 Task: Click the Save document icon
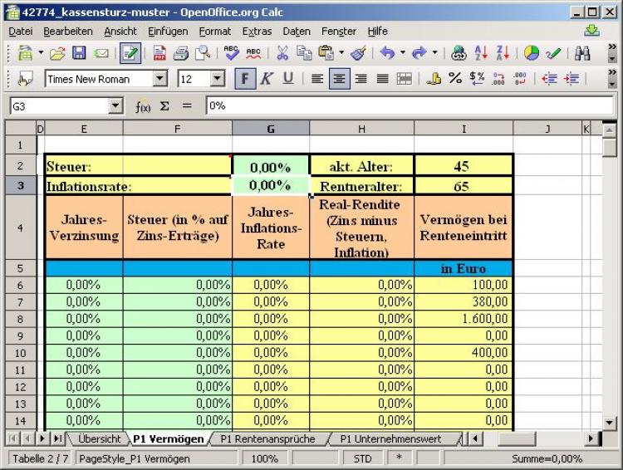click(x=79, y=53)
